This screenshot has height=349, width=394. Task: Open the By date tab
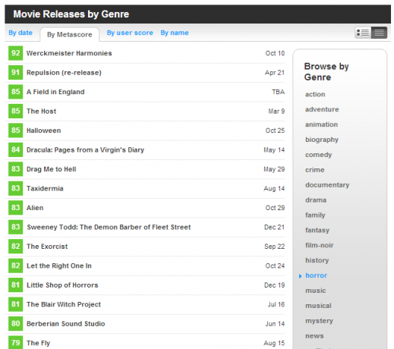tap(20, 33)
